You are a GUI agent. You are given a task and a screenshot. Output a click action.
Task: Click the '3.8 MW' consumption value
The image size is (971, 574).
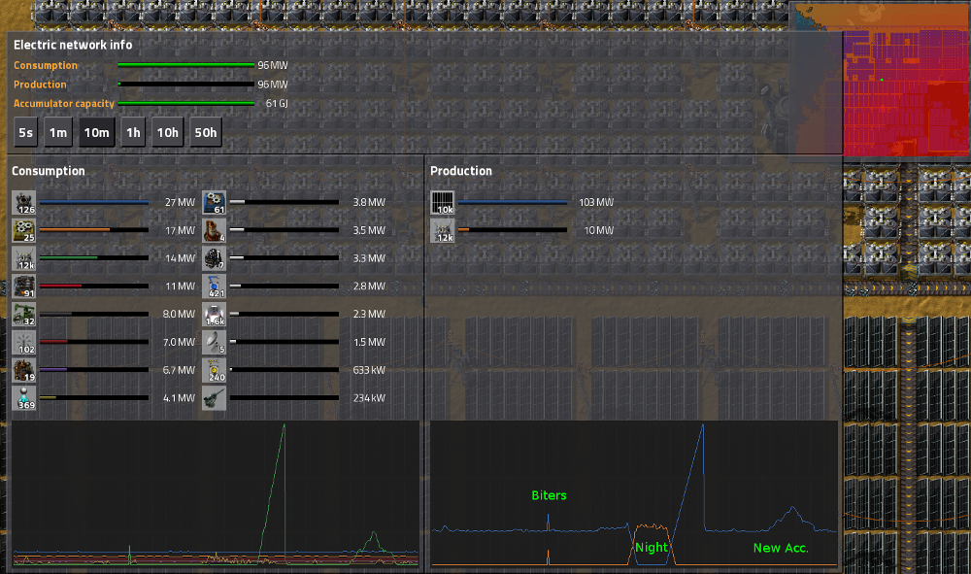tap(369, 202)
